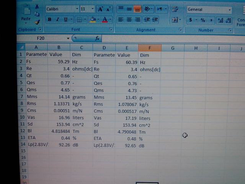The height and width of the screenshot is (184, 245).
Task: Click the Cut scissors icon
Action: 37,6
